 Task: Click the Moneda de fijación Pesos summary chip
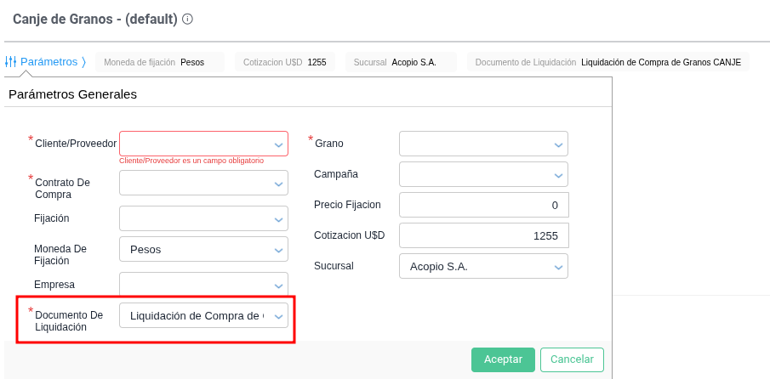[x=160, y=62]
